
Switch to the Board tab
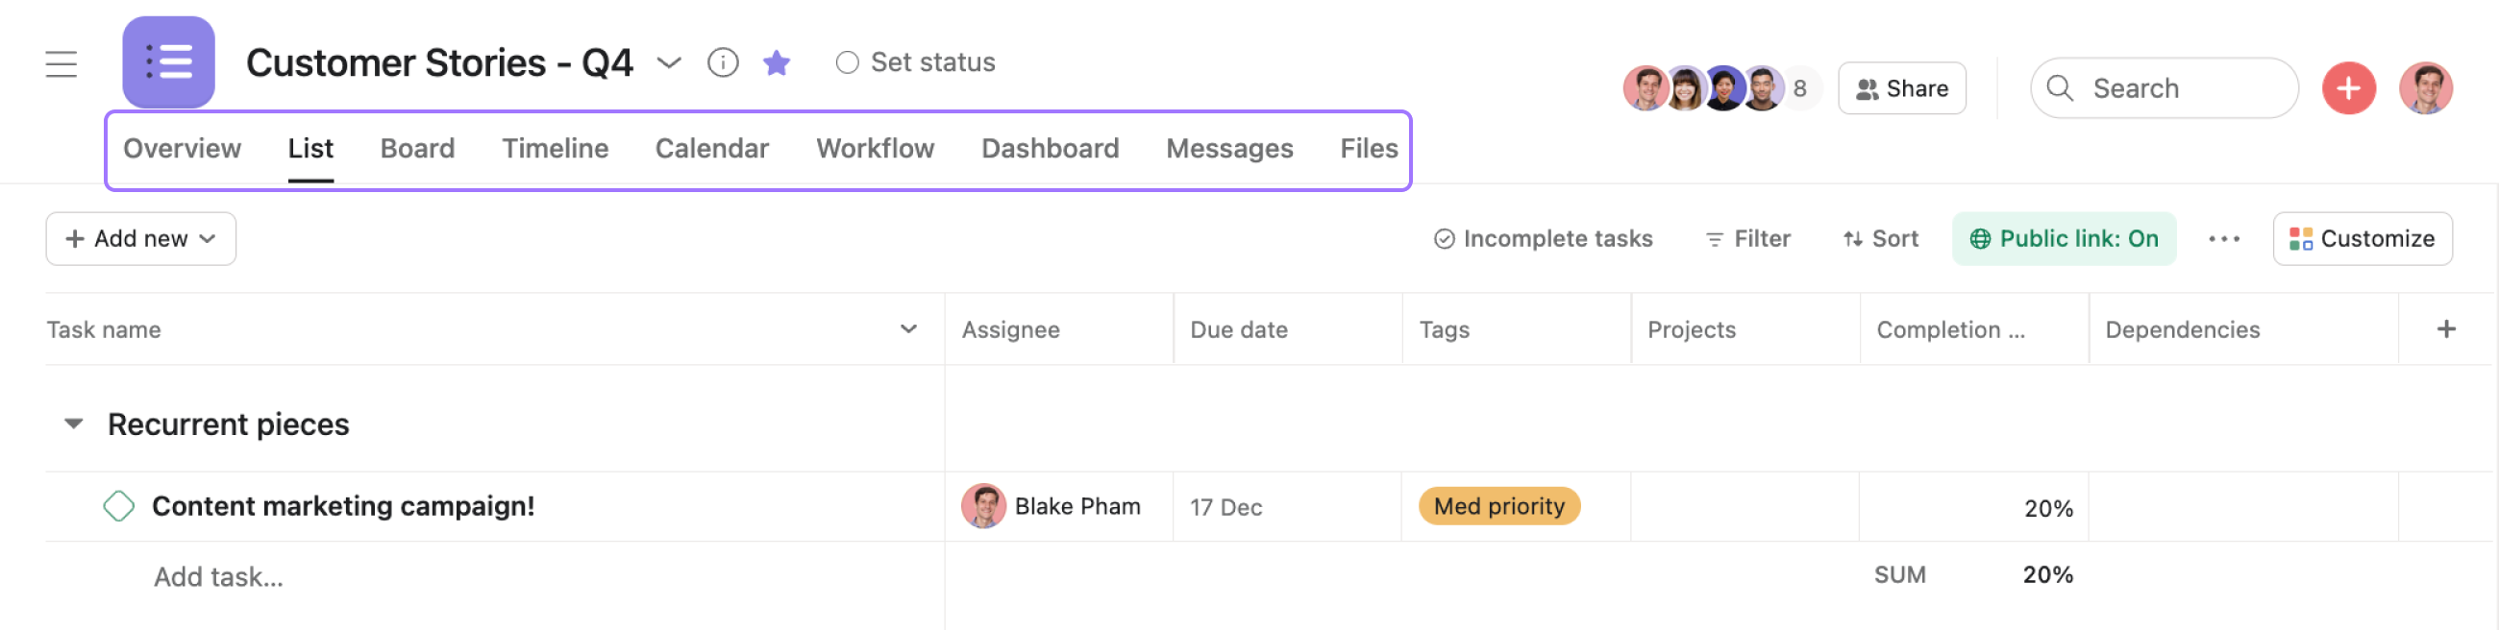click(417, 148)
